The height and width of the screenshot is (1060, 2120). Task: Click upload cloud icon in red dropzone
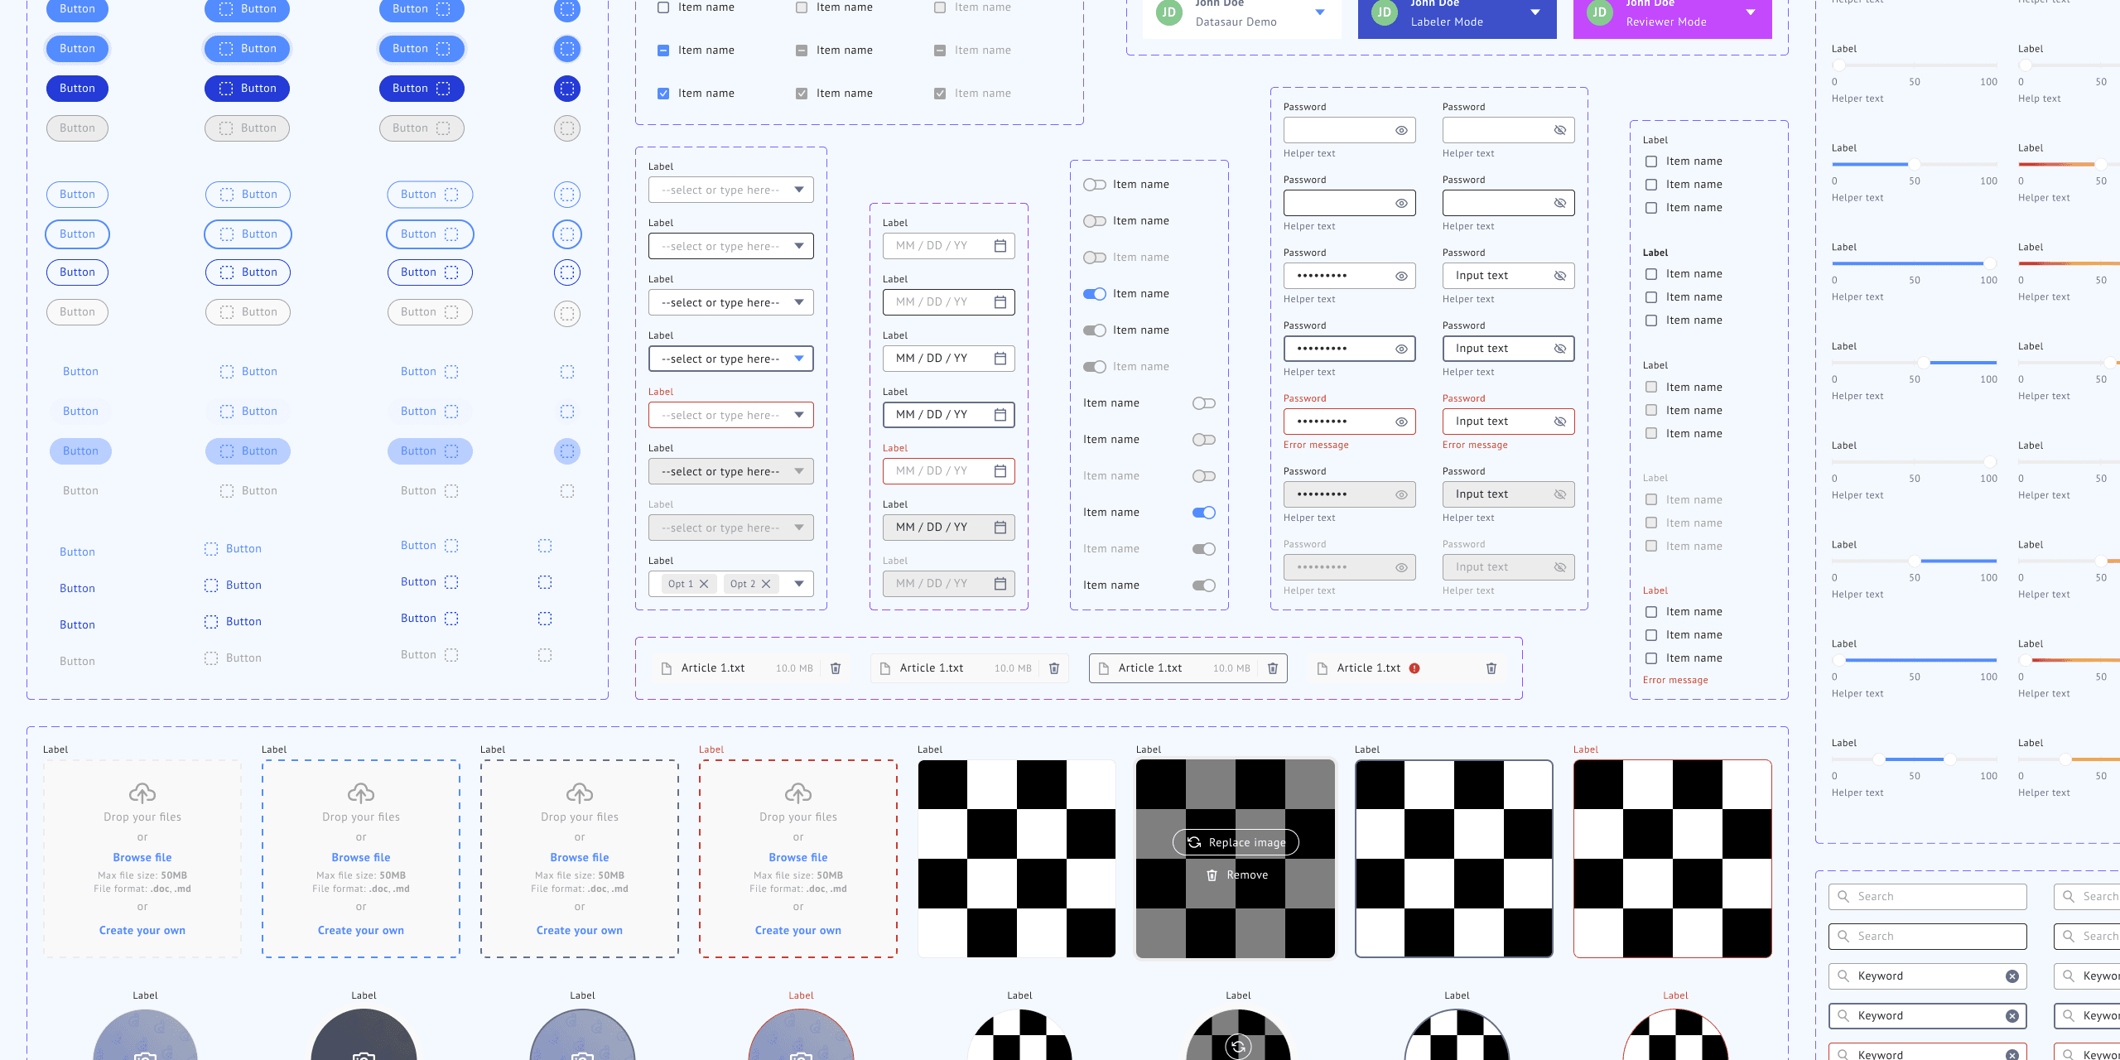(x=797, y=793)
